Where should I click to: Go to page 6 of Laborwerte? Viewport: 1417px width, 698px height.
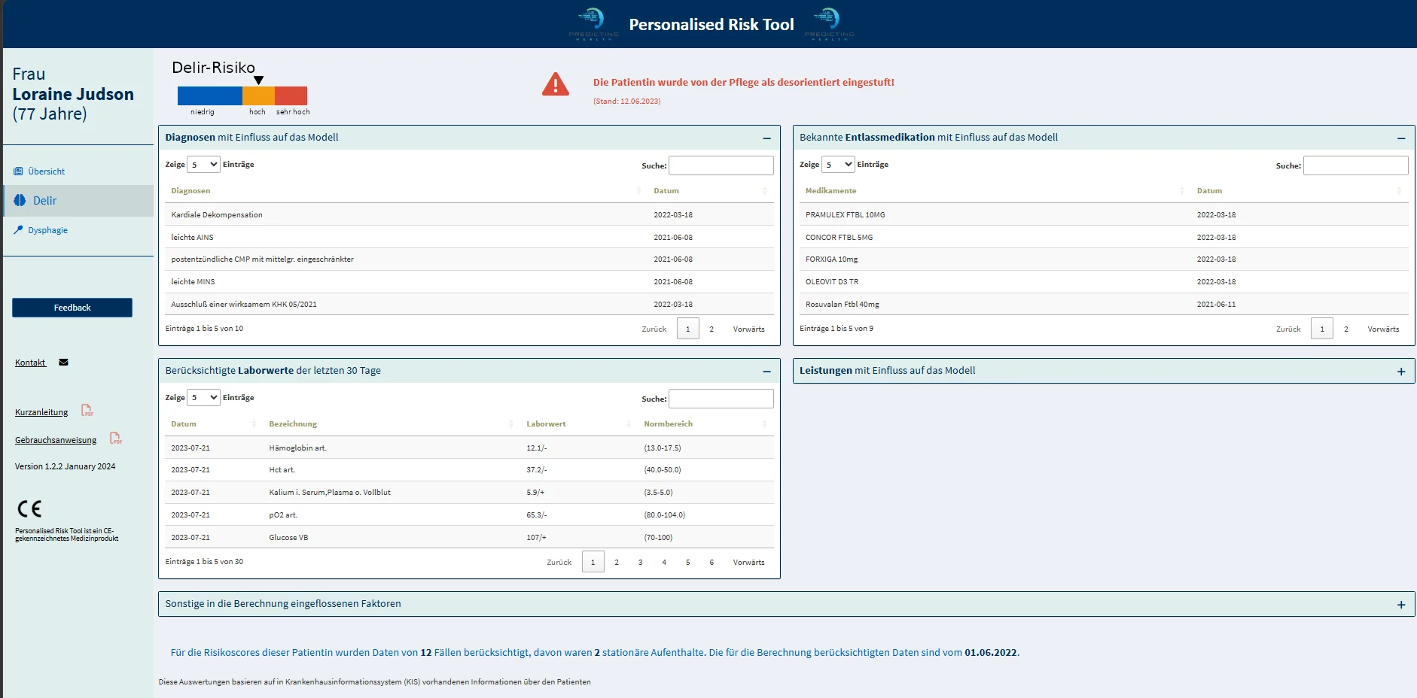712,562
